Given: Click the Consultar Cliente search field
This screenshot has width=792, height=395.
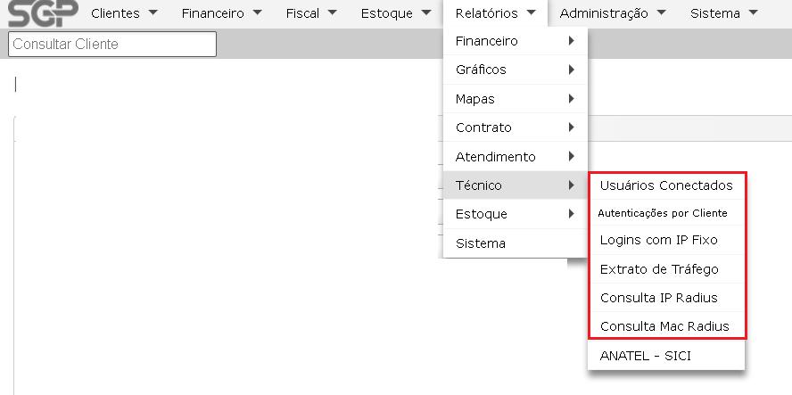Looking at the screenshot, I should (x=111, y=44).
